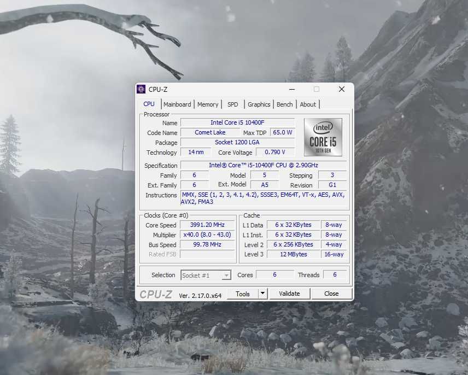
Task: Click the Threads count field
Action: click(335, 275)
